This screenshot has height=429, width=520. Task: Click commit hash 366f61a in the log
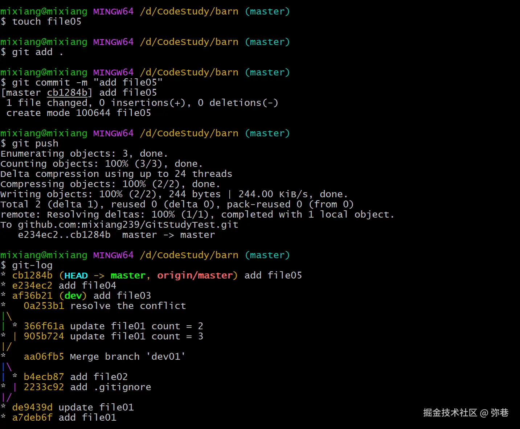44,326
